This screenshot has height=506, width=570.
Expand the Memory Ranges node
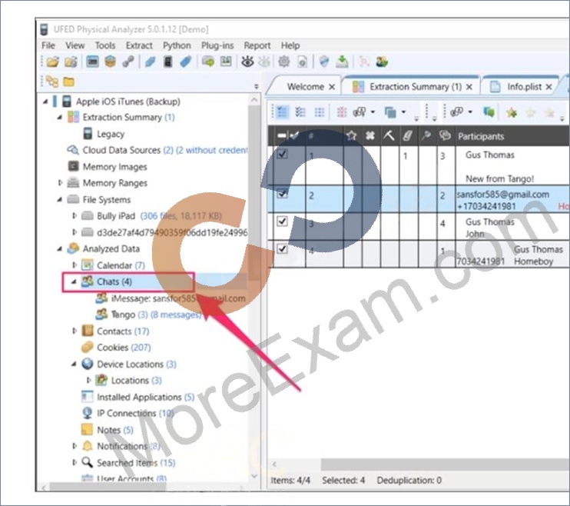coord(60,183)
